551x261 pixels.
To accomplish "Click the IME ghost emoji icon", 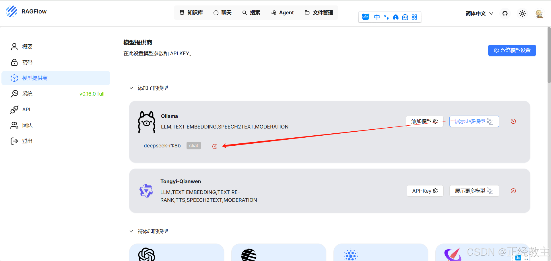I will tap(405, 17).
